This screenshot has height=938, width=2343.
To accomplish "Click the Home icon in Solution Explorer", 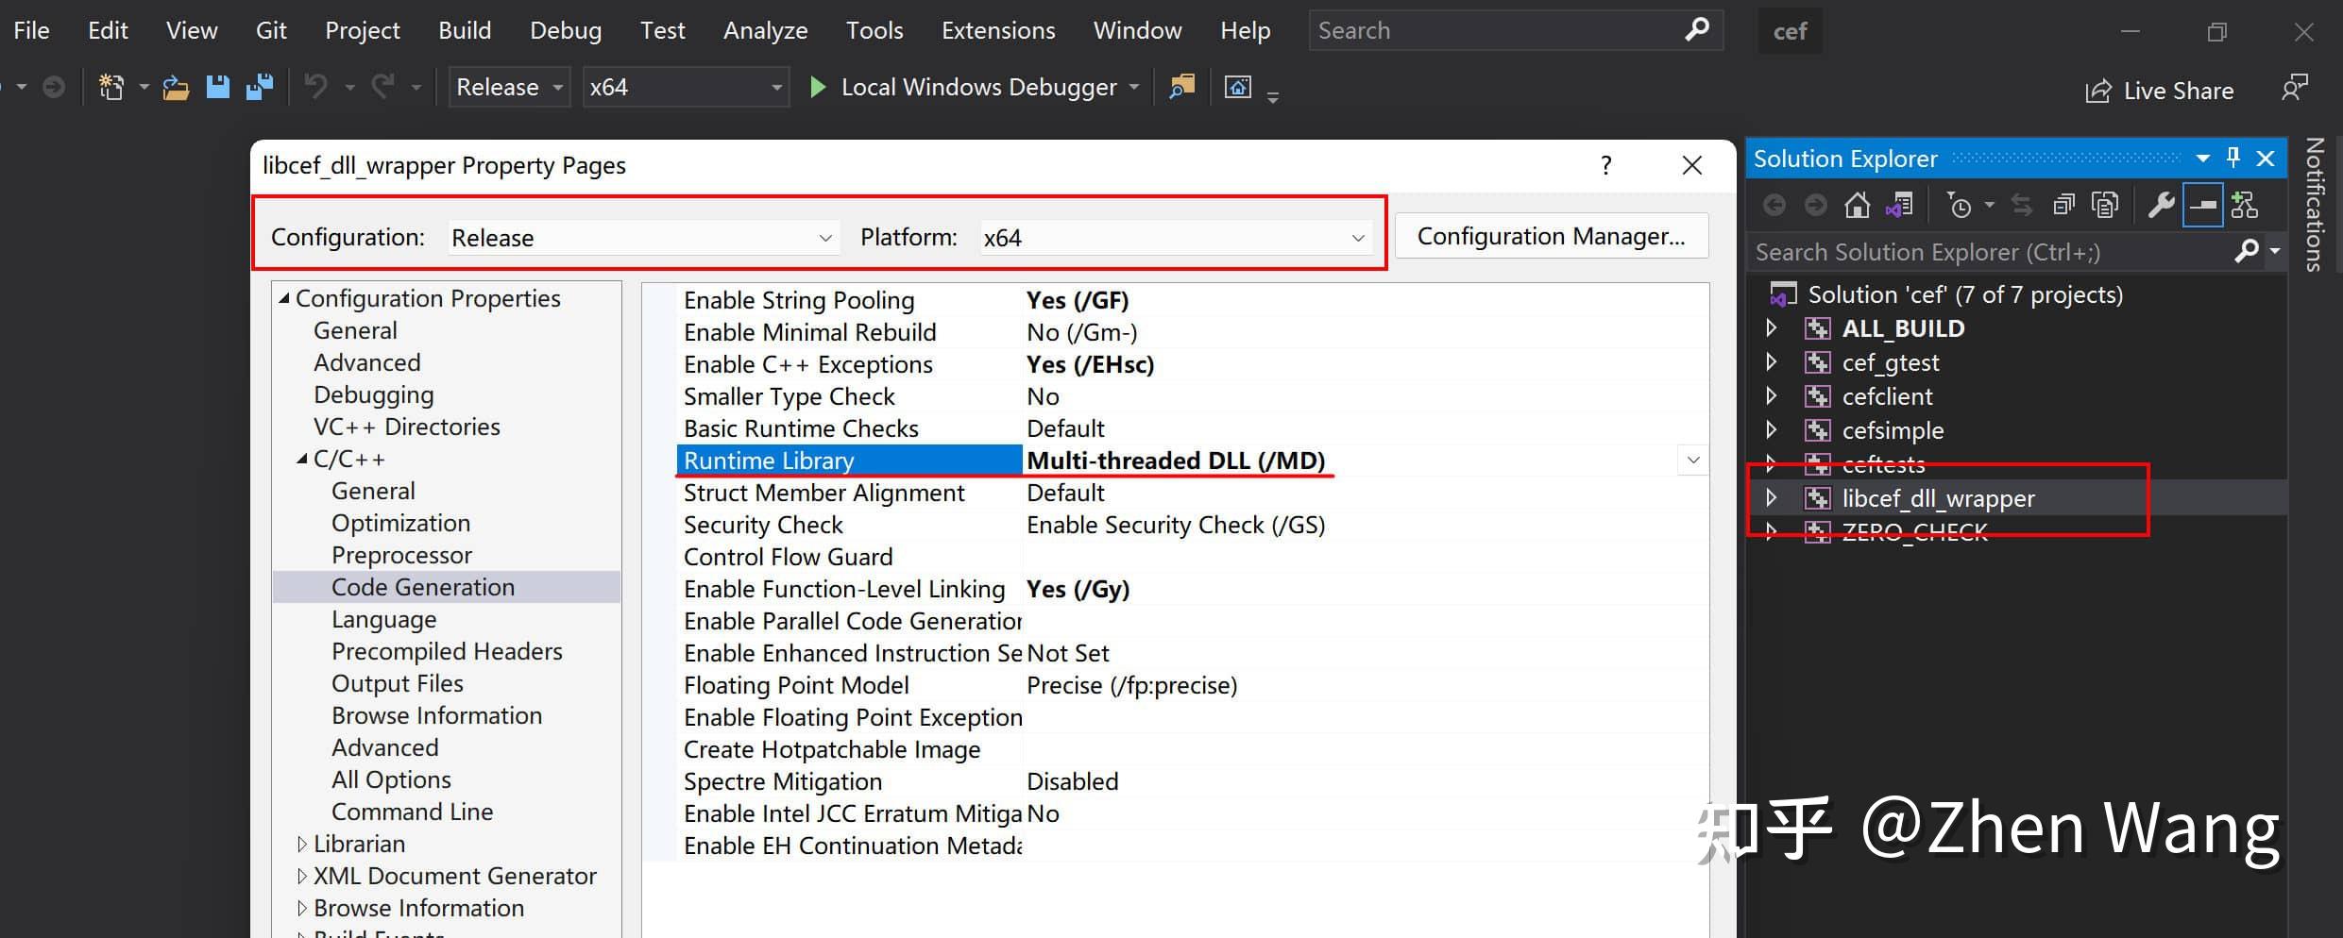I will point(1857,206).
